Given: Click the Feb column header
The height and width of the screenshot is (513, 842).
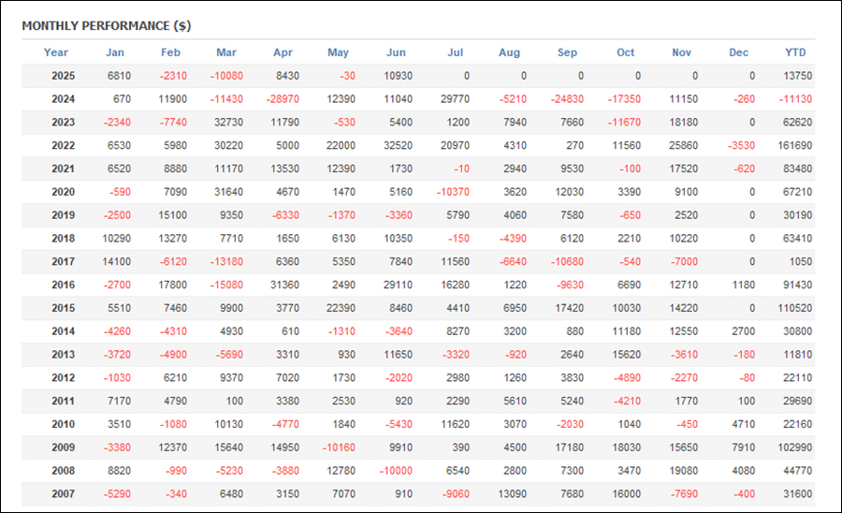Looking at the screenshot, I should coord(171,52).
